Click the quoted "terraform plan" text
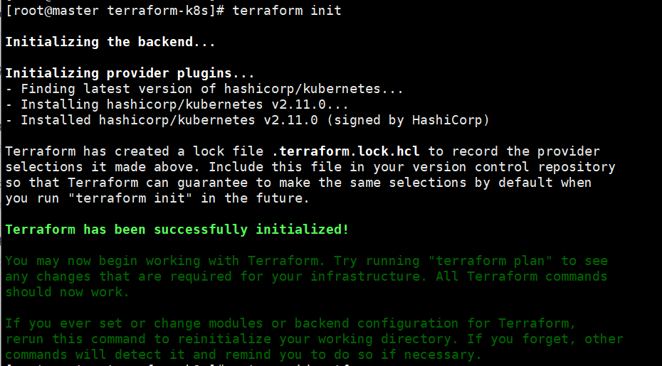662x366 pixels. [x=490, y=261]
